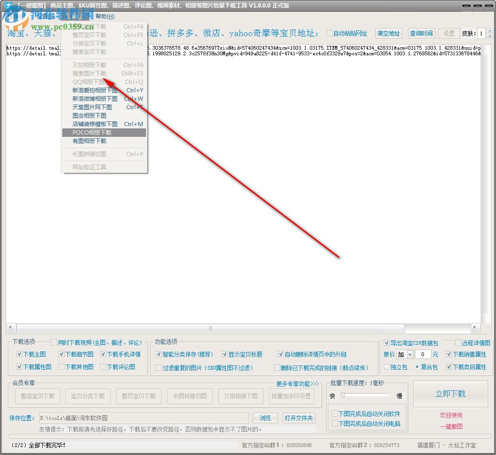Enable the 下载评论图 option

[x=104, y=367]
